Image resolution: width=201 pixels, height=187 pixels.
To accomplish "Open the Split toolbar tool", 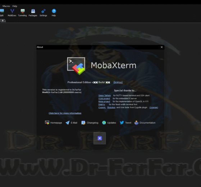I will (x=2, y=13).
